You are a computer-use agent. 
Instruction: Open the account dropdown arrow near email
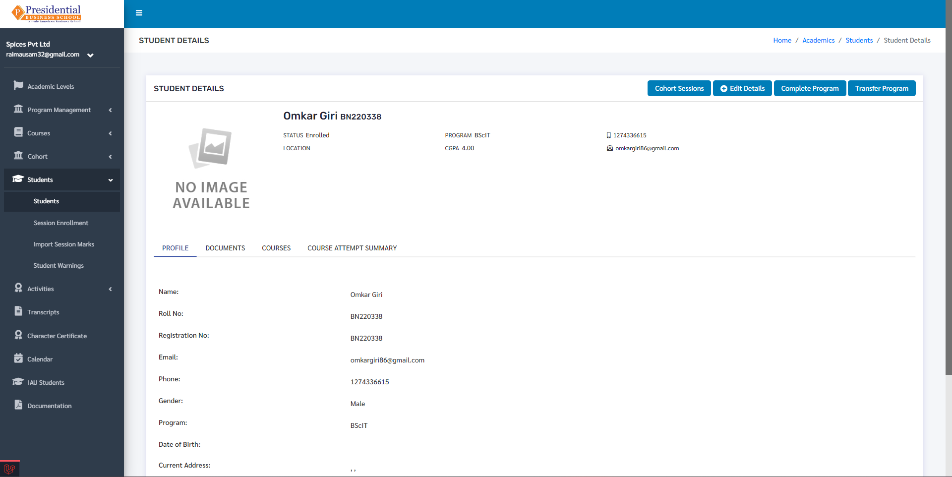[x=90, y=55]
